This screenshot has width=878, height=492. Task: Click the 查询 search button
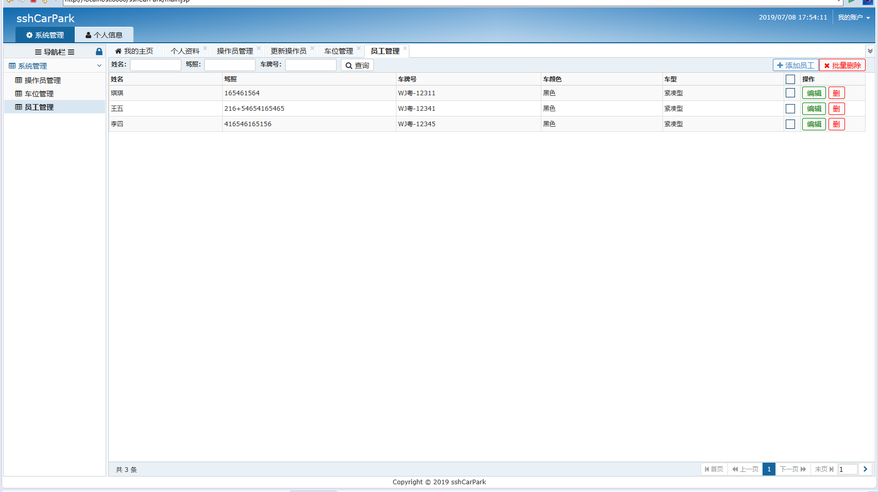tap(357, 65)
